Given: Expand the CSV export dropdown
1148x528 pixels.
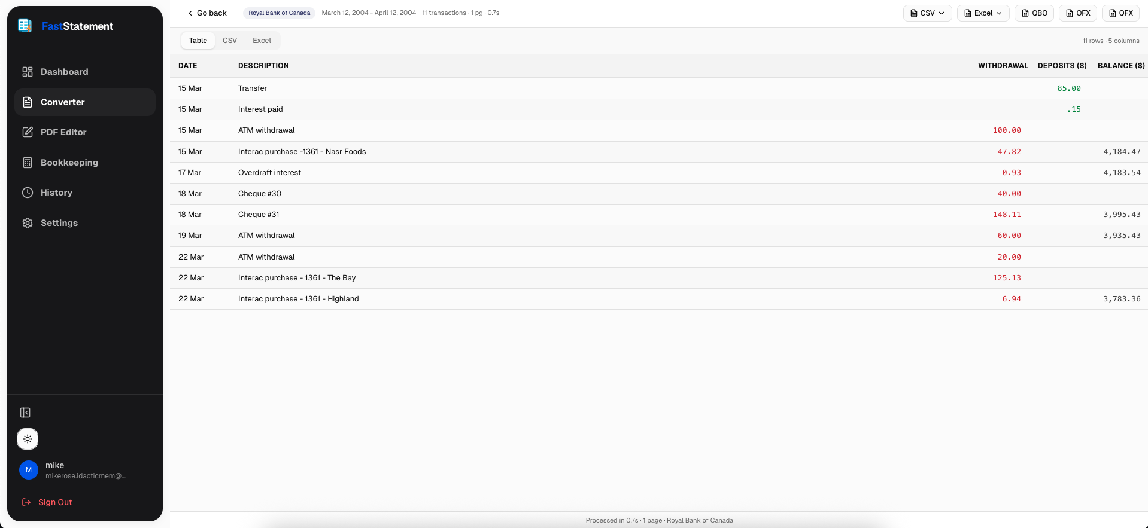Looking at the screenshot, I should pos(927,13).
